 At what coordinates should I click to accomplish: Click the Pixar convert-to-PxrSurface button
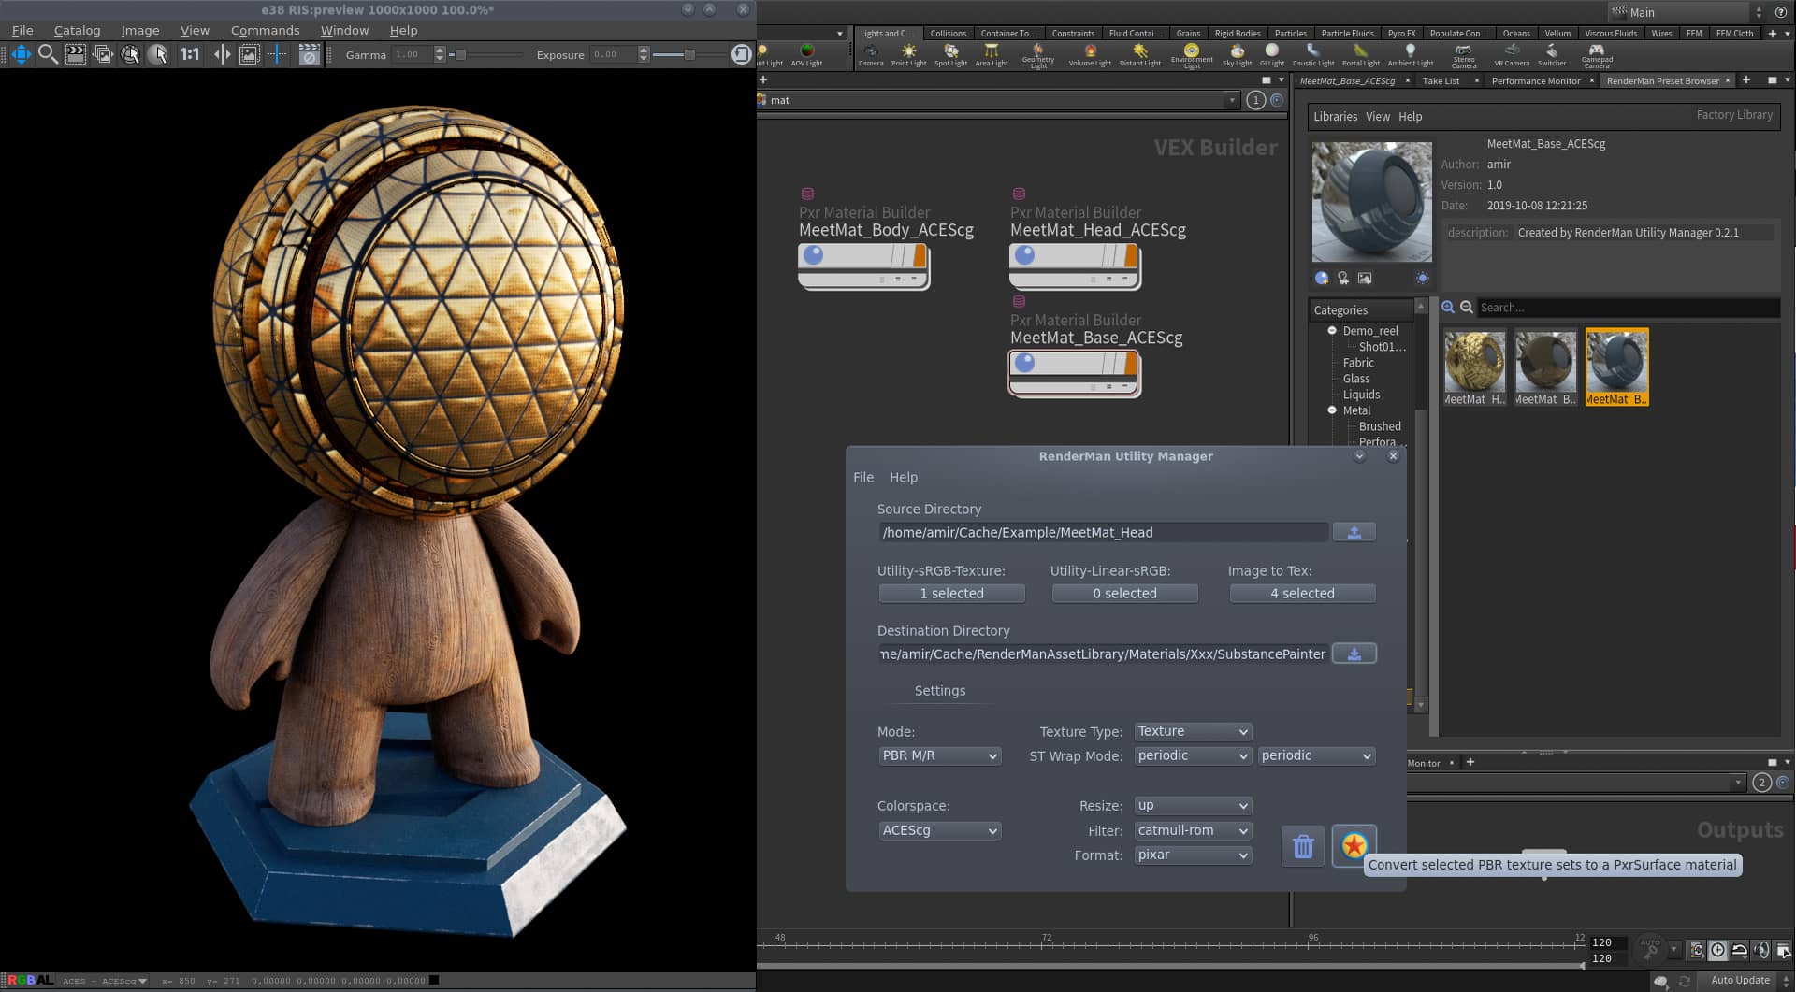click(x=1353, y=846)
